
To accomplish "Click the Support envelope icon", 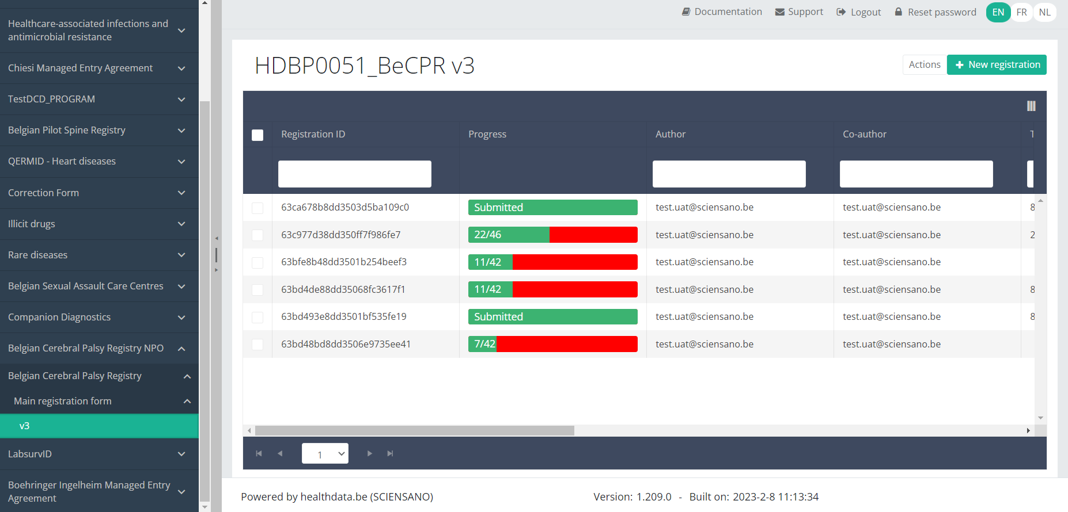I will pyautogui.click(x=780, y=12).
